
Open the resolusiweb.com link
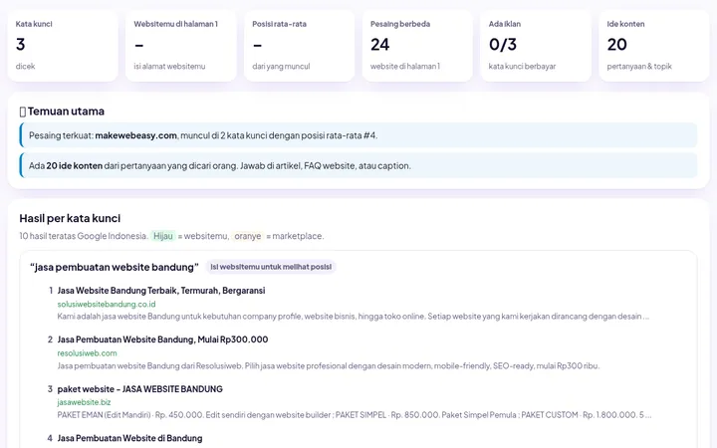[87, 352]
